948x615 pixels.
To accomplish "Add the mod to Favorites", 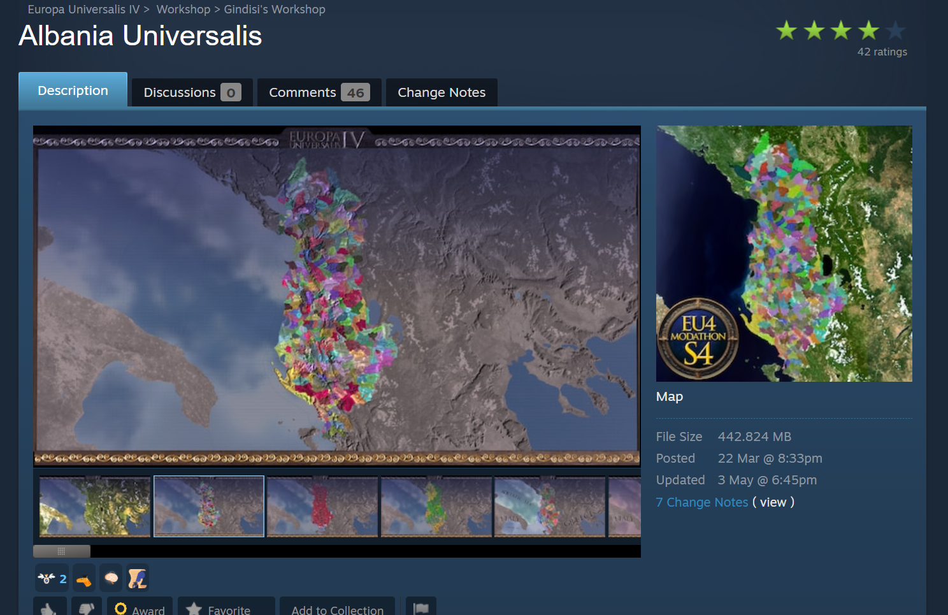I will click(x=226, y=608).
